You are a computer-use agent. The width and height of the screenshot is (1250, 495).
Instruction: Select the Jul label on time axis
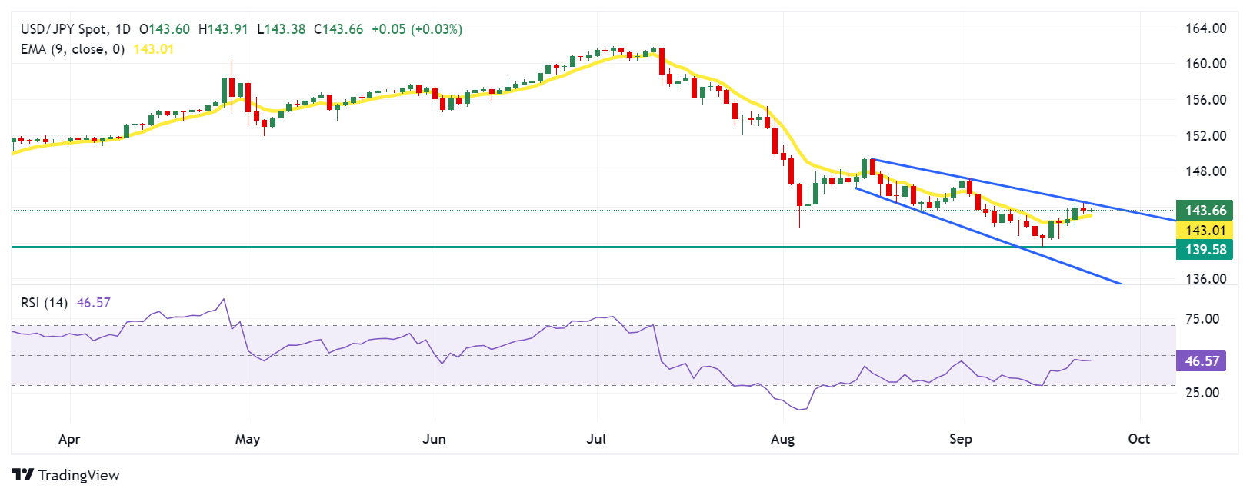596,439
